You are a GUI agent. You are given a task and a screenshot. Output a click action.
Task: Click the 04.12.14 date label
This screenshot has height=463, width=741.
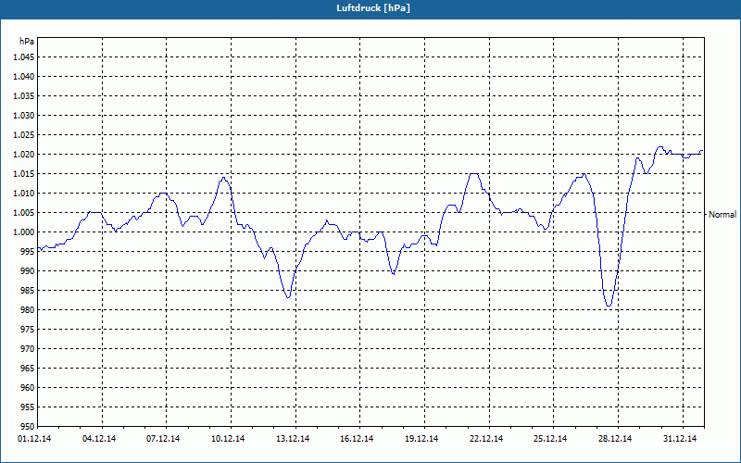[x=99, y=439]
